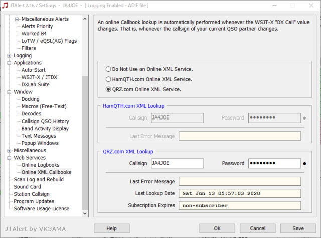The width and height of the screenshot is (321, 238).
Task: Open the Station Callsign settings
Action: click(32, 194)
